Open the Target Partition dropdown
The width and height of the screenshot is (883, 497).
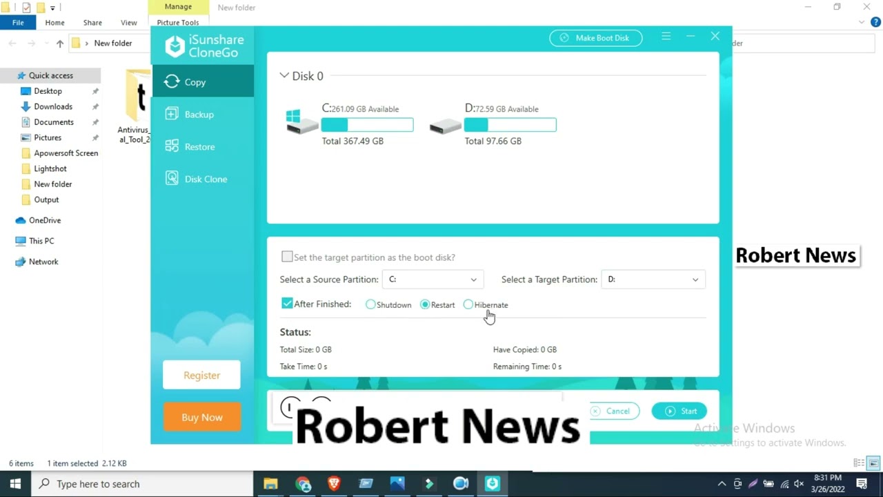click(653, 280)
